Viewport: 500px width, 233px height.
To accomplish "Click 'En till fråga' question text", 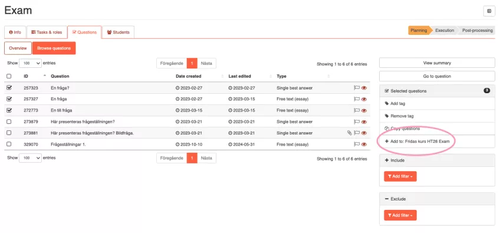I will (x=61, y=110).
